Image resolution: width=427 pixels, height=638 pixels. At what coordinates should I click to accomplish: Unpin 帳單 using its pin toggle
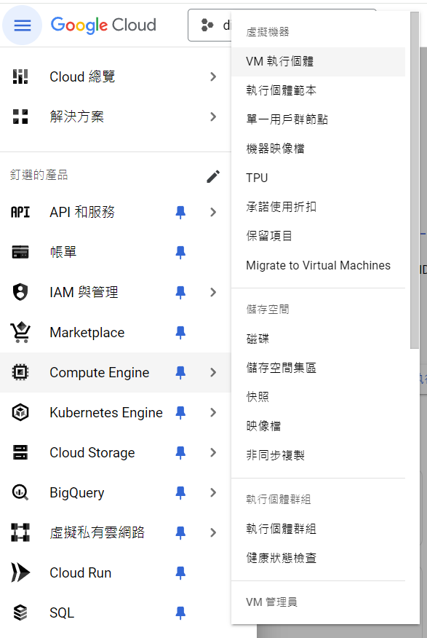[180, 252]
